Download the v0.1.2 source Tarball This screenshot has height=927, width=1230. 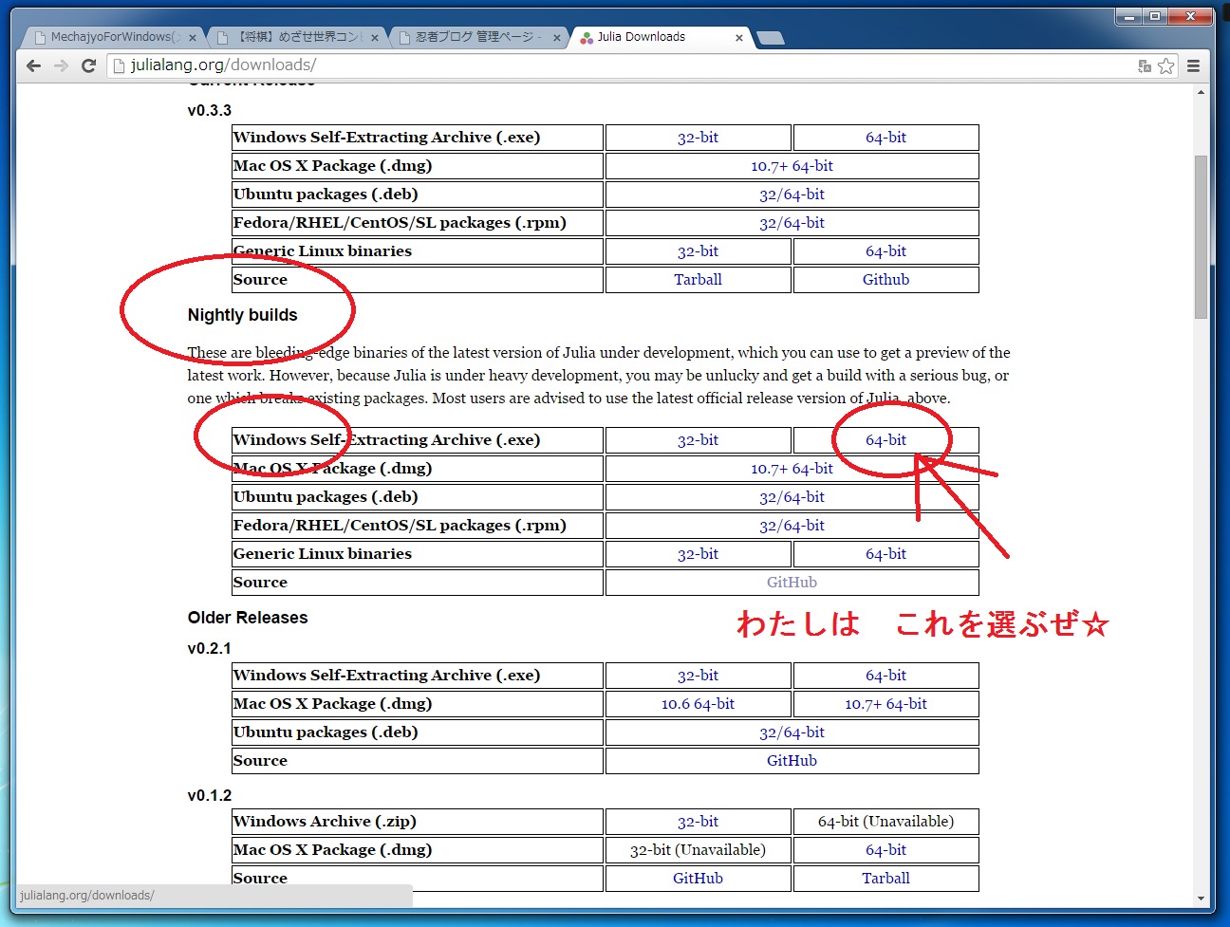[x=885, y=879]
